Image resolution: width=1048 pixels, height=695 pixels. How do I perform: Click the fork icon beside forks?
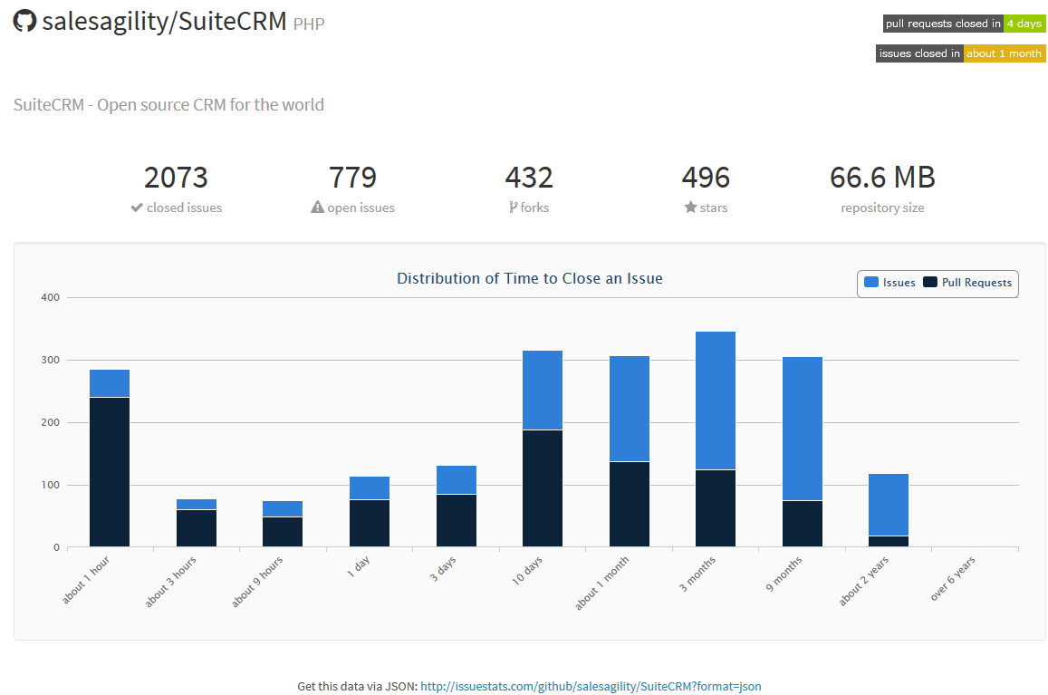tap(513, 208)
